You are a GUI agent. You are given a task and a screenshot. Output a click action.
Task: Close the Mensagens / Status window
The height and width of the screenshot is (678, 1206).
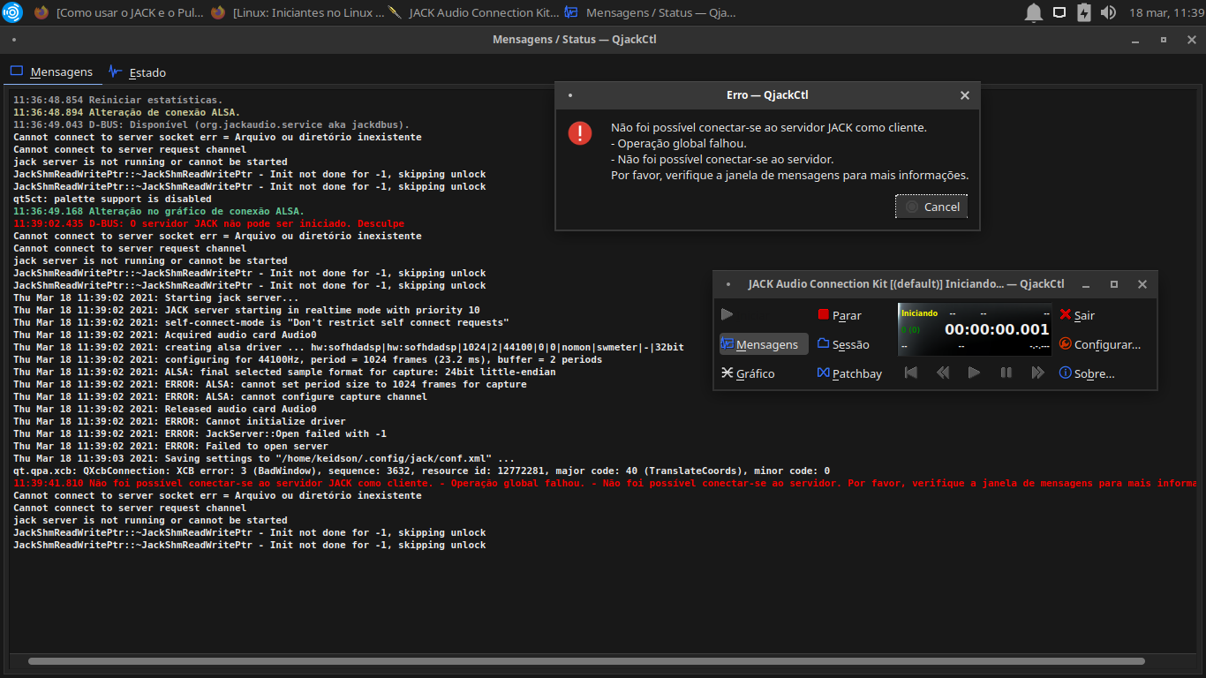point(1192,40)
